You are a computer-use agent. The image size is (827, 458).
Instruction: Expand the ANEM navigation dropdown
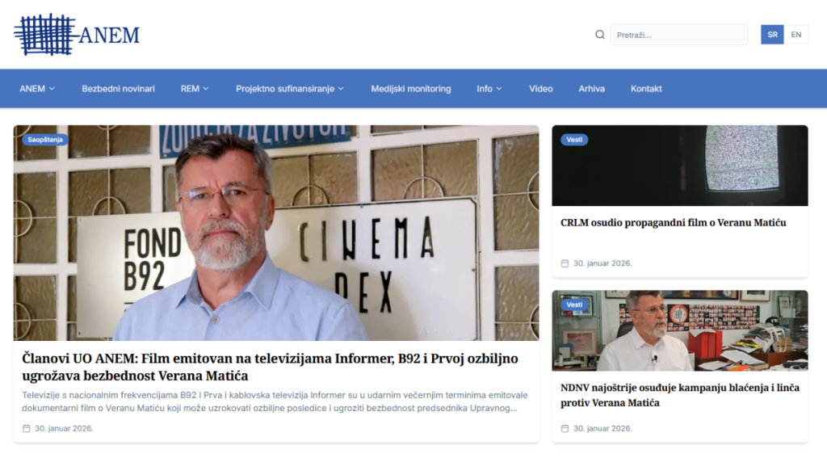(x=37, y=89)
